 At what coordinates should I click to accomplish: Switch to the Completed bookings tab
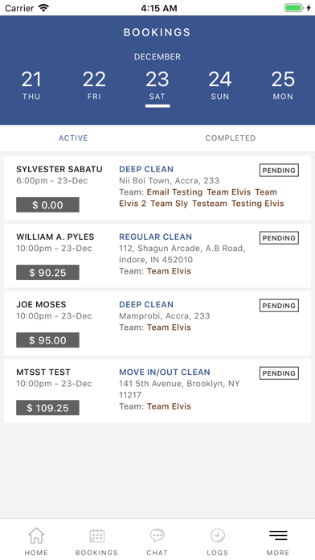click(x=231, y=138)
